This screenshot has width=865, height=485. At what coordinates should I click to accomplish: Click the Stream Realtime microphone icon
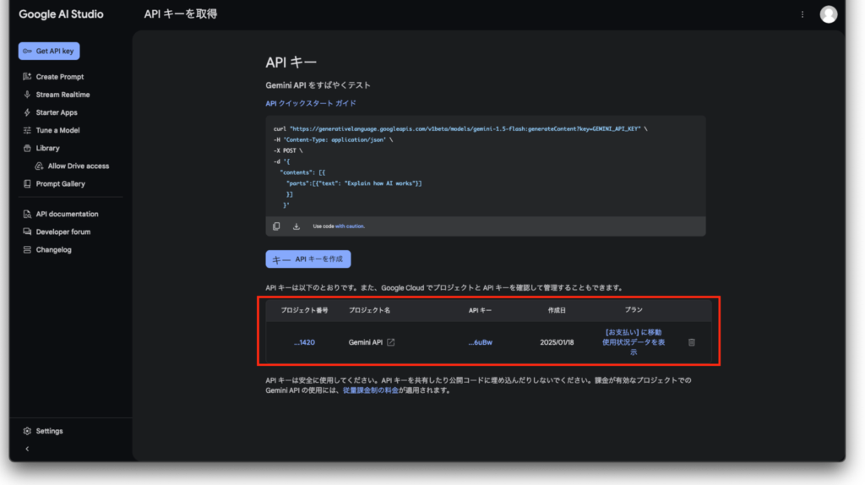[27, 95]
